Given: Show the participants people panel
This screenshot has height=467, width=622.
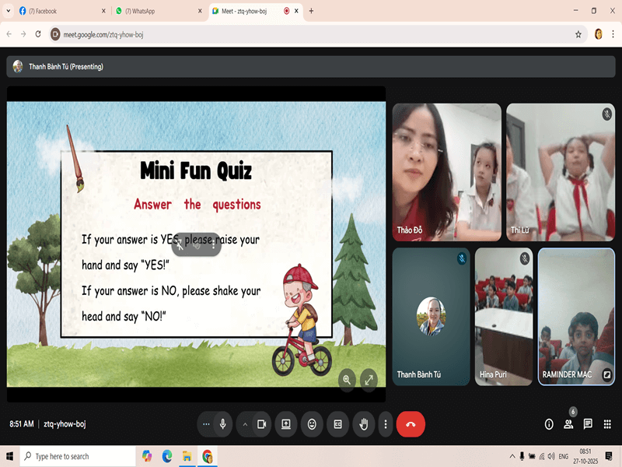Looking at the screenshot, I should coord(568,424).
